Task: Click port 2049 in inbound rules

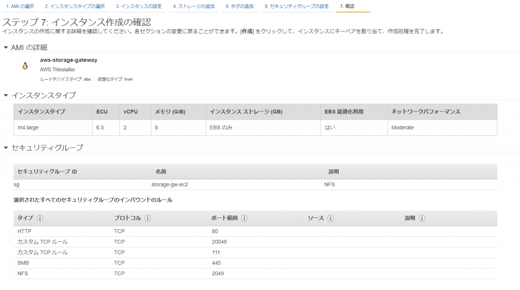Action: point(218,273)
